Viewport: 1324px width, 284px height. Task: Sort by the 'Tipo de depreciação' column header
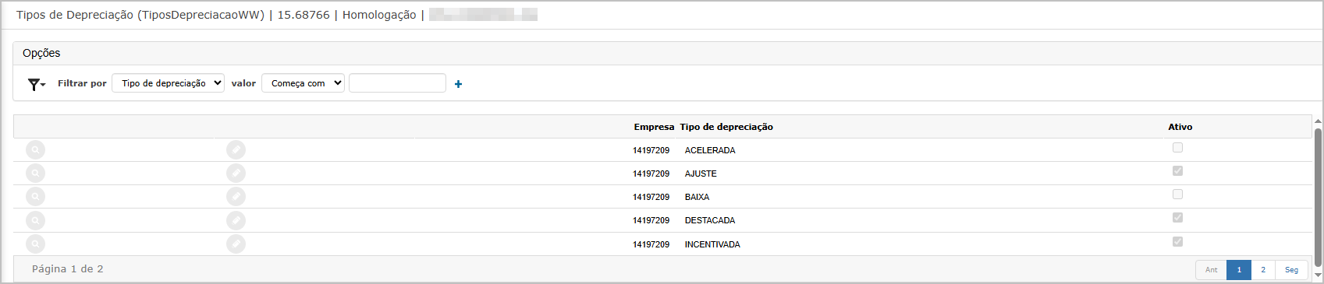click(726, 127)
